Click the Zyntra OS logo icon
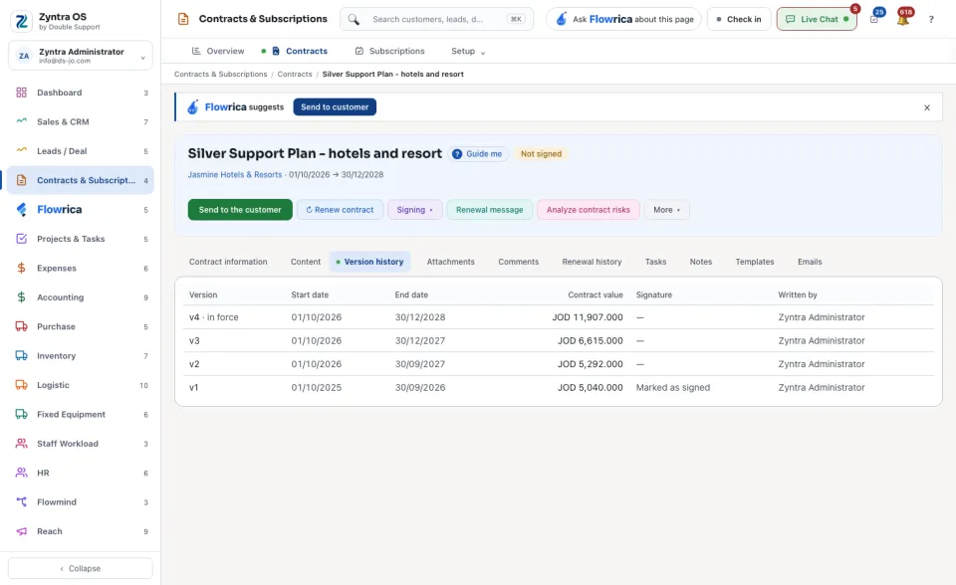956x585 pixels. click(21, 21)
